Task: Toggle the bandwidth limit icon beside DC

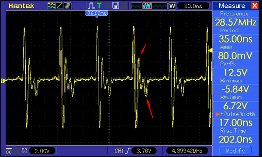Action: click(17, 151)
